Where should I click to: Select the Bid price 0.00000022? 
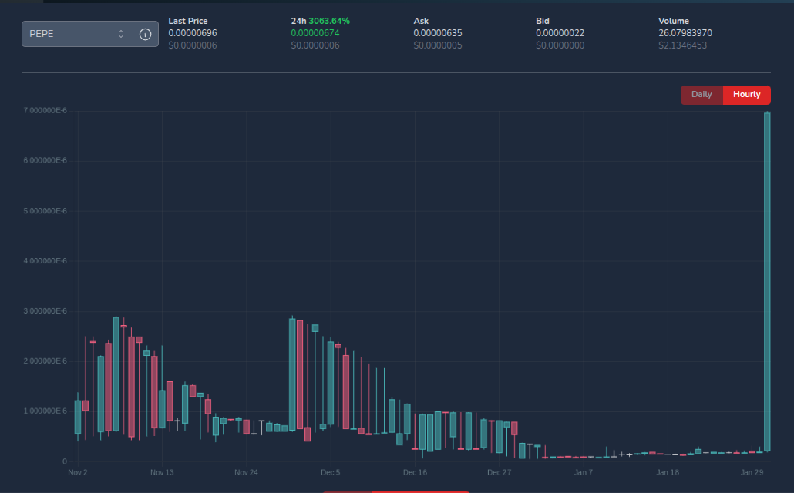tap(560, 33)
